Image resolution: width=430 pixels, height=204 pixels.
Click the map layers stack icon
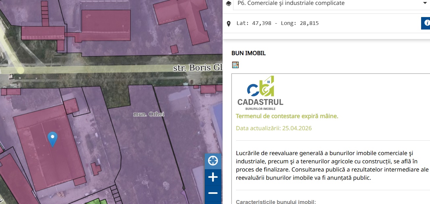(x=229, y=3)
